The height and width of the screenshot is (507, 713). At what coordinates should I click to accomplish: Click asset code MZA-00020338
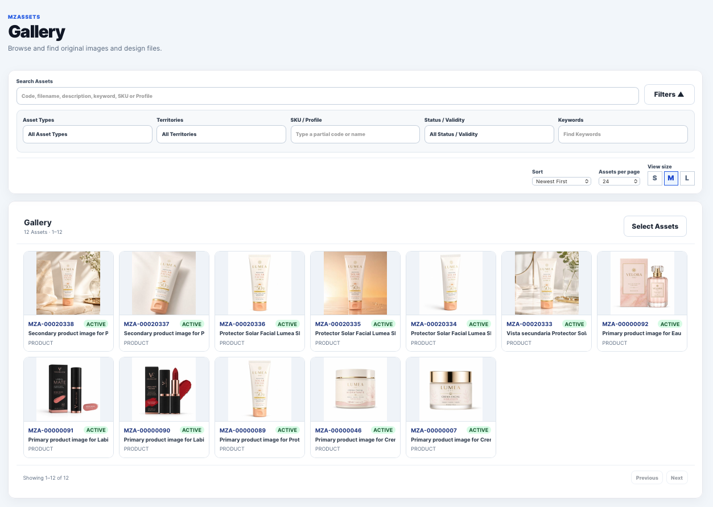[51, 324]
